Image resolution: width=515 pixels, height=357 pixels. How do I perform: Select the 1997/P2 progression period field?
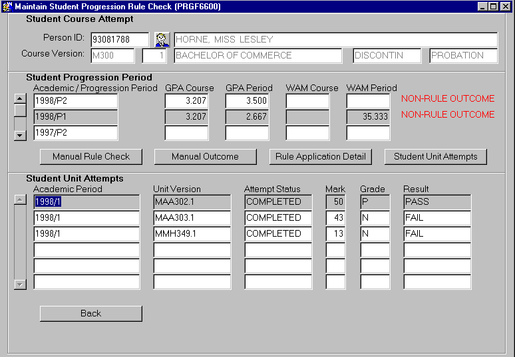pyautogui.click(x=75, y=133)
